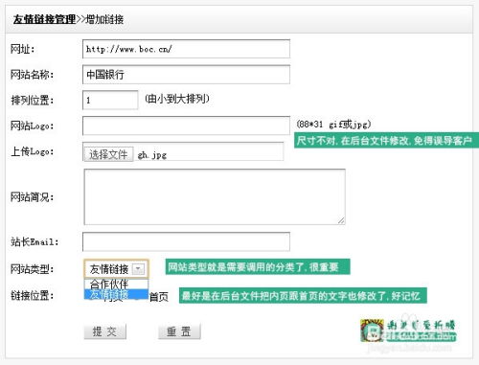The height and width of the screenshot is (365, 479).
Task: Select highlighted 友情链接 option in list
Action: coord(116,294)
